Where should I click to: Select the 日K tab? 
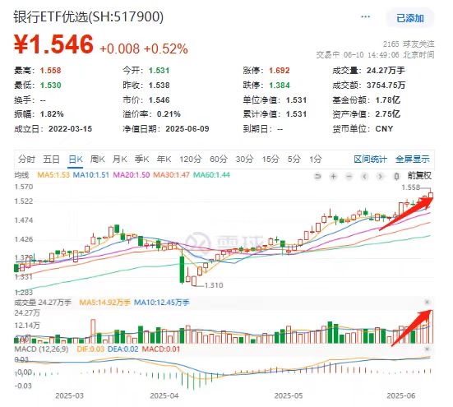[x=76, y=159]
